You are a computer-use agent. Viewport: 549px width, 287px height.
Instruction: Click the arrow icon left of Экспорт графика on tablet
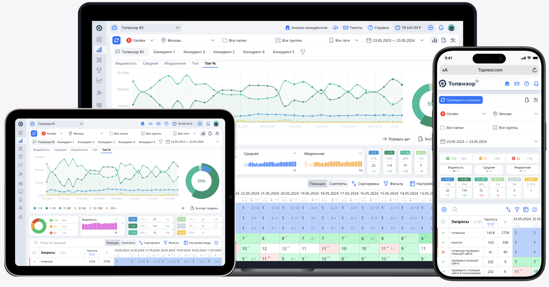click(183, 208)
